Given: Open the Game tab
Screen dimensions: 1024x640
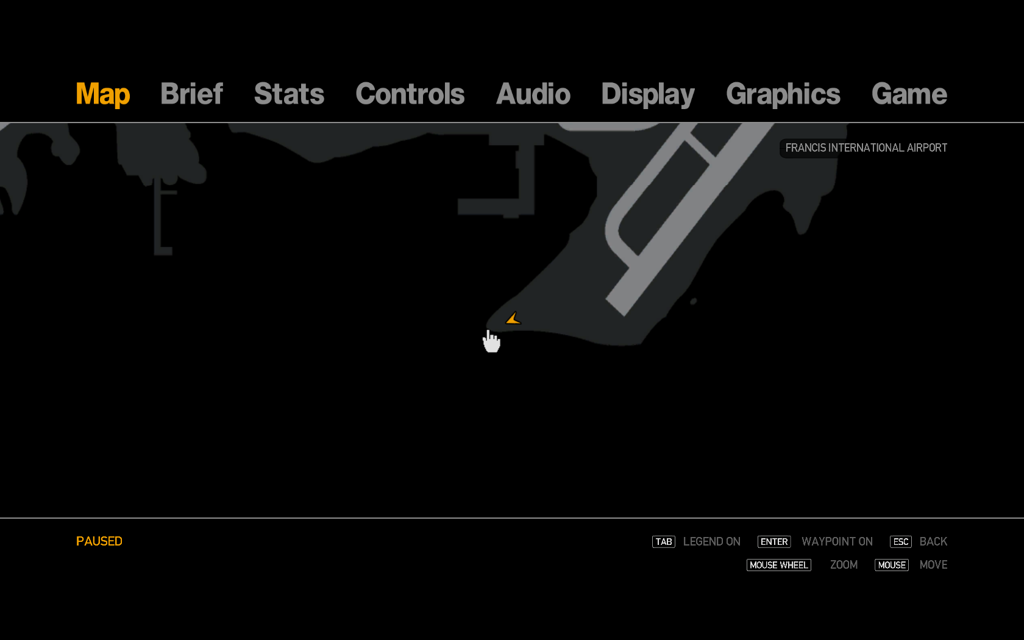Looking at the screenshot, I should click(909, 94).
